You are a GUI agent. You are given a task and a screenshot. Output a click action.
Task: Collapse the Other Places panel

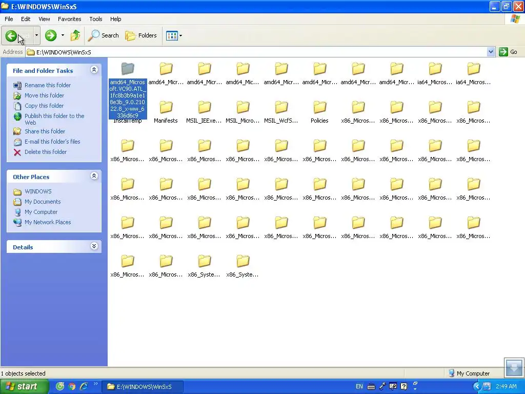(x=94, y=176)
